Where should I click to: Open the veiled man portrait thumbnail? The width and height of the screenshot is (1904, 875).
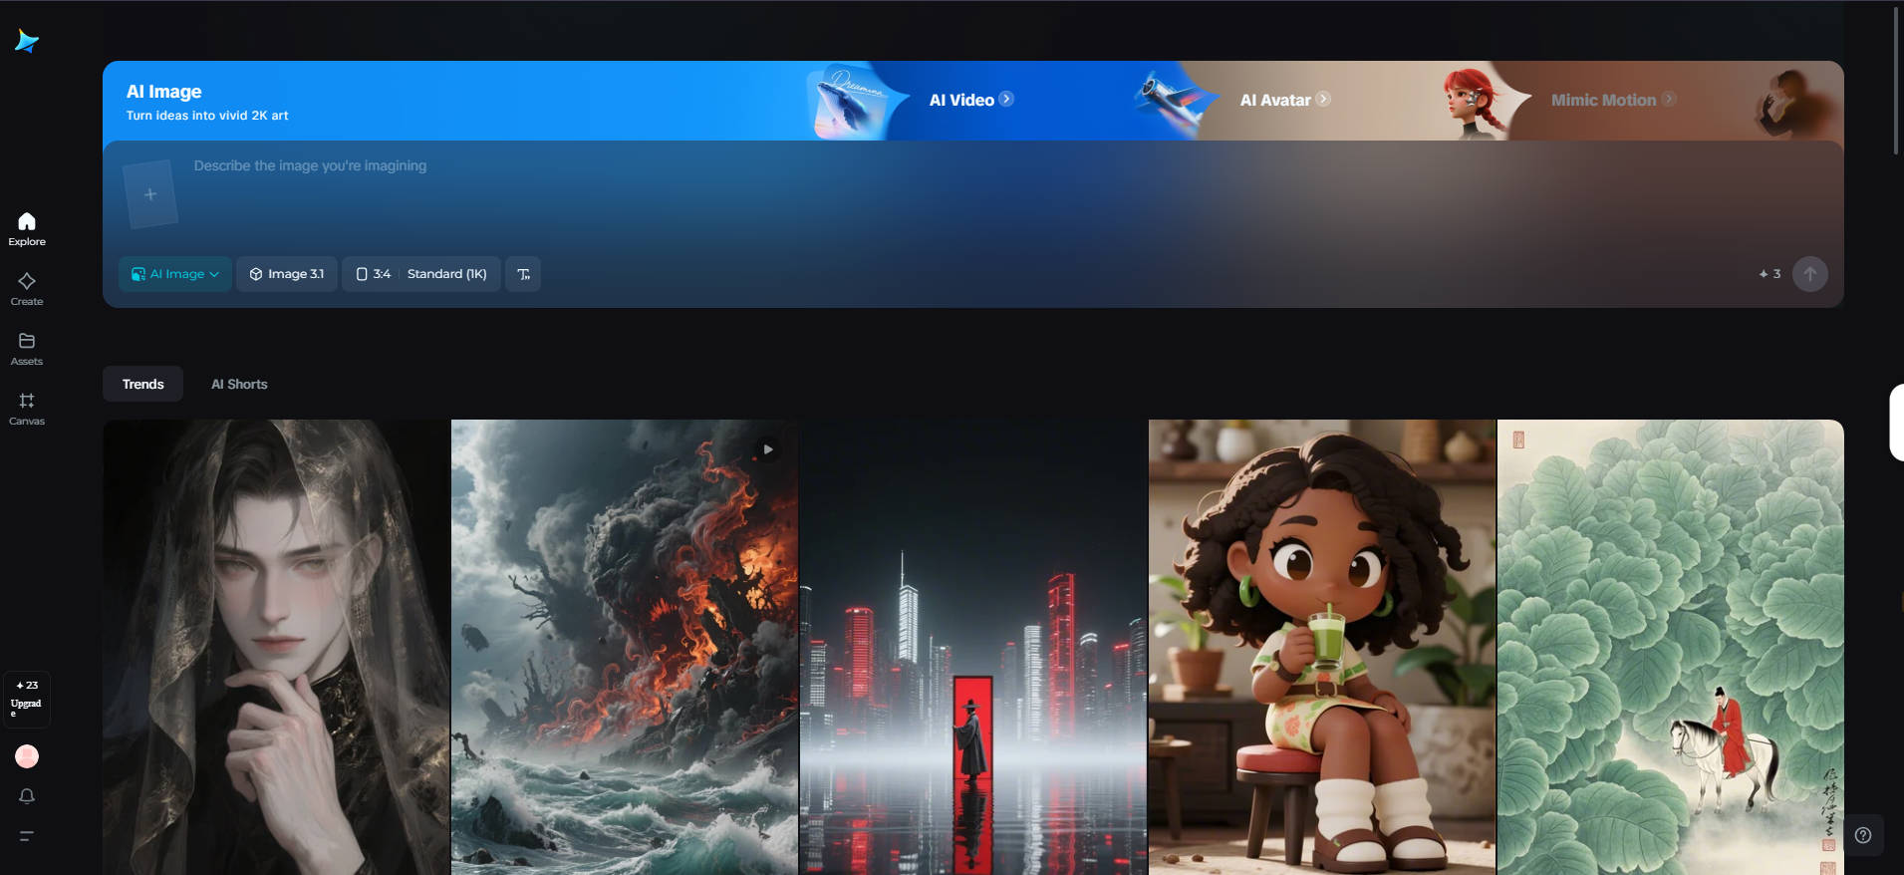[x=276, y=647]
